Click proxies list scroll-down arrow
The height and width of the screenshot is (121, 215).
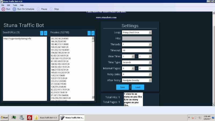tap(93, 97)
